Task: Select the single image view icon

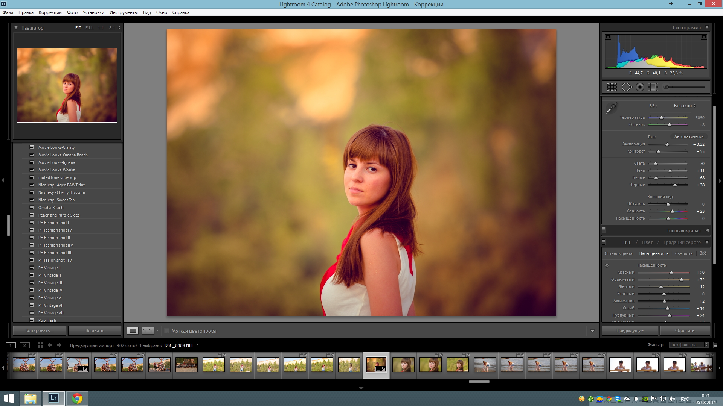Action: click(132, 331)
